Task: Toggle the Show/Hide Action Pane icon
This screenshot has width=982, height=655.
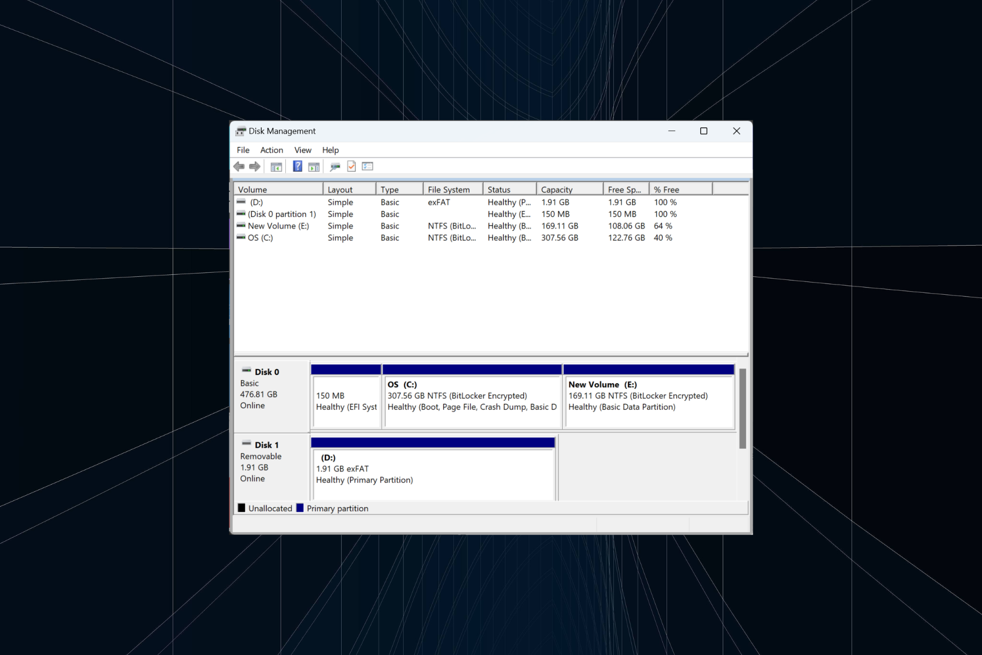Action: 314,166
